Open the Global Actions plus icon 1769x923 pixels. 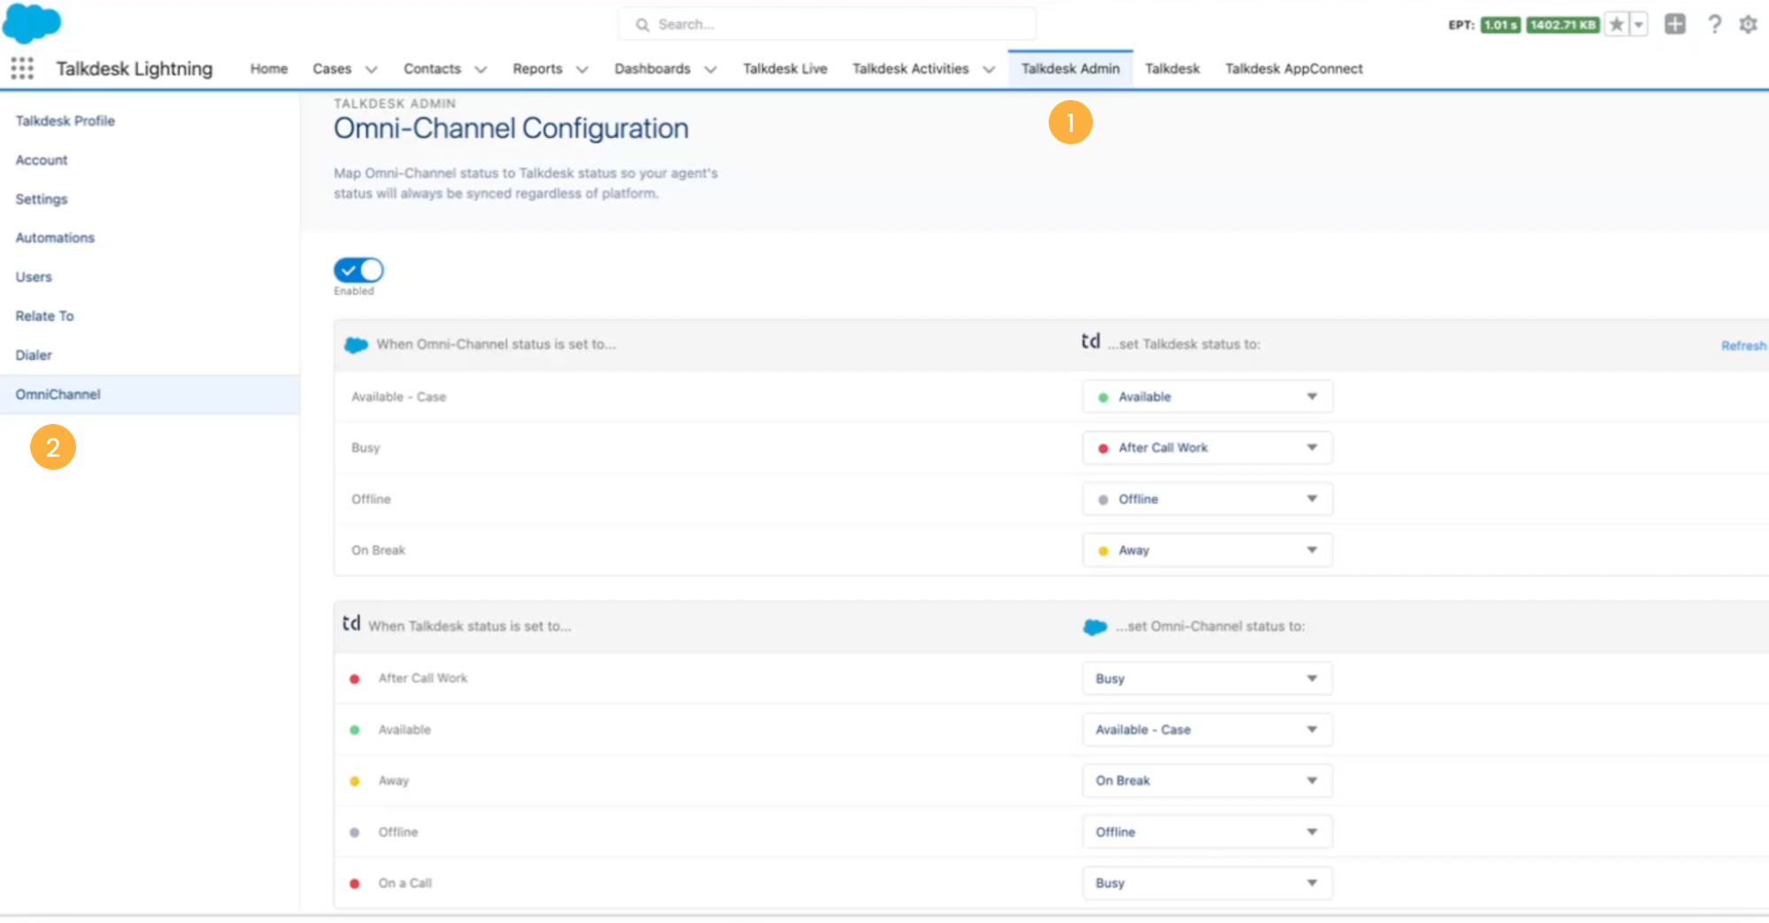coord(1674,24)
